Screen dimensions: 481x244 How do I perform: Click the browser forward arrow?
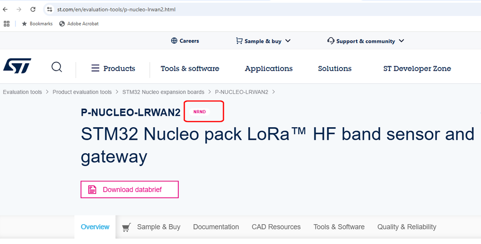pyautogui.click(x=19, y=10)
